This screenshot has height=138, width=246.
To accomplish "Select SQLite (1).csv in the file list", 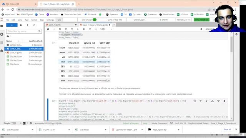I will pyautogui.click(x=24, y=56).
